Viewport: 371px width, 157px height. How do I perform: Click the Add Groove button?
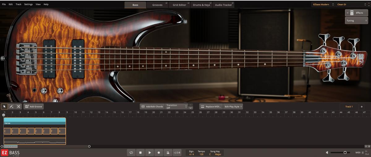point(33,106)
